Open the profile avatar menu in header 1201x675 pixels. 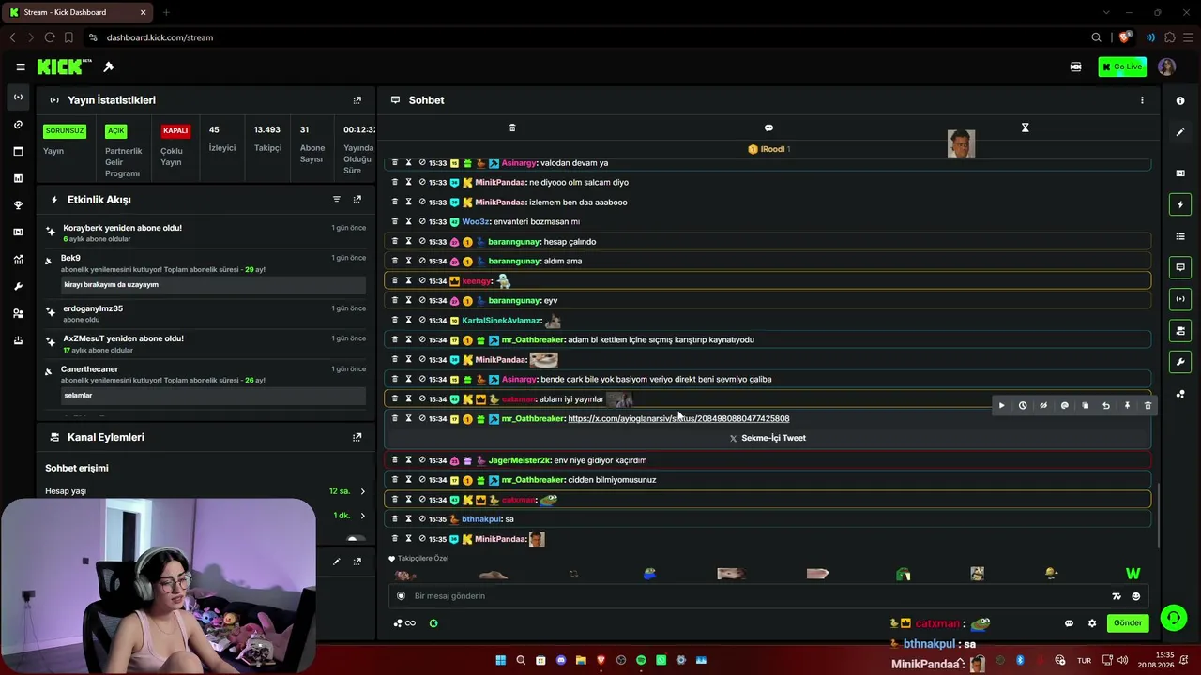tap(1167, 67)
